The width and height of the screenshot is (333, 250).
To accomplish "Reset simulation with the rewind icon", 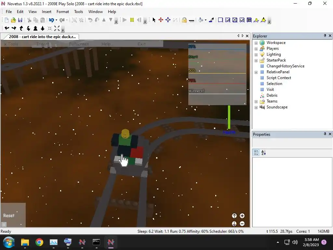I will [139, 20].
